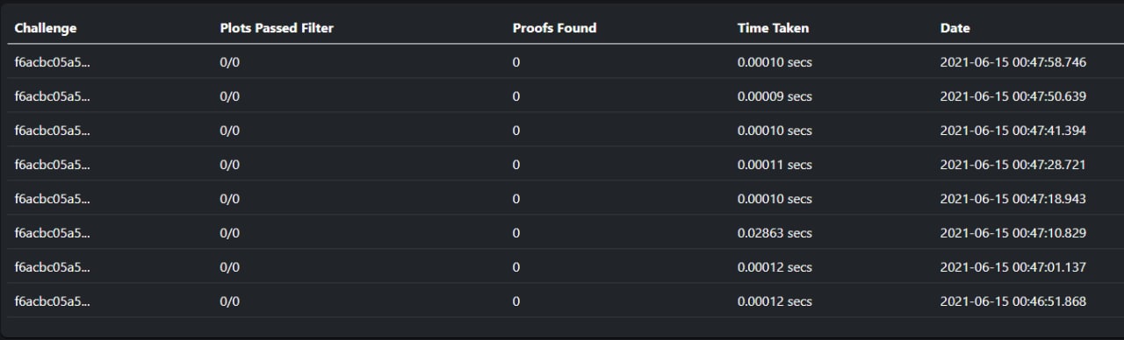This screenshot has height=340, width=1124.
Task: Click the 0.00009 secs time value
Action: (775, 96)
